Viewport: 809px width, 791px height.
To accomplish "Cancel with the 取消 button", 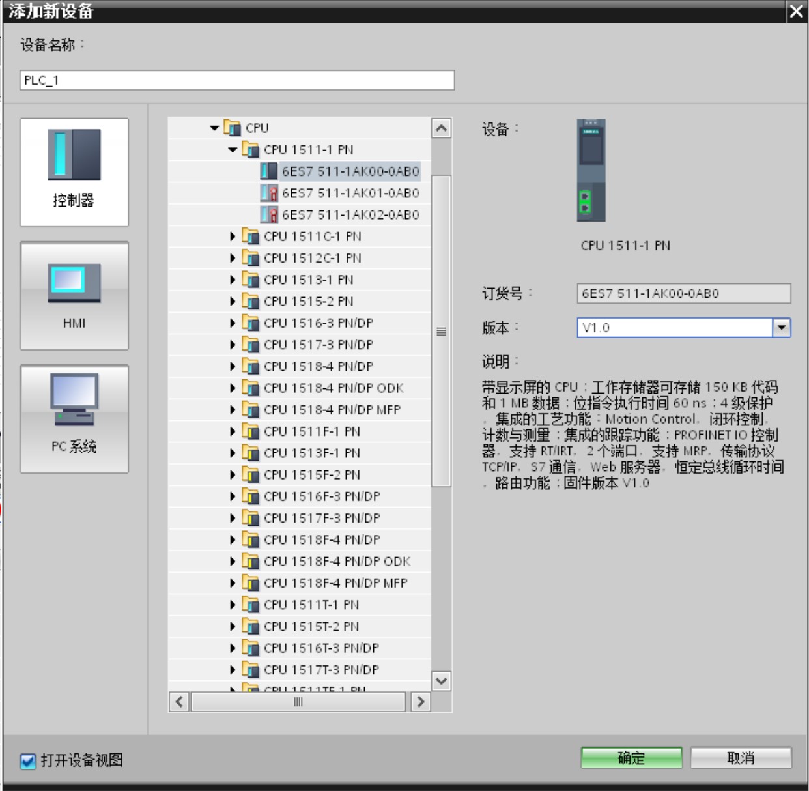I will point(741,758).
